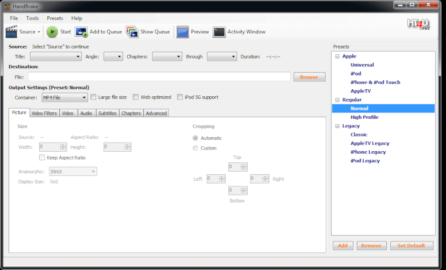Click the Preview monitor icon
Image resolution: width=446 pixels, height=270 pixels.
tap(183, 32)
